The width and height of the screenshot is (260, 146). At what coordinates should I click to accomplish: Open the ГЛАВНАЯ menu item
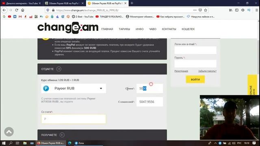pos(107,29)
